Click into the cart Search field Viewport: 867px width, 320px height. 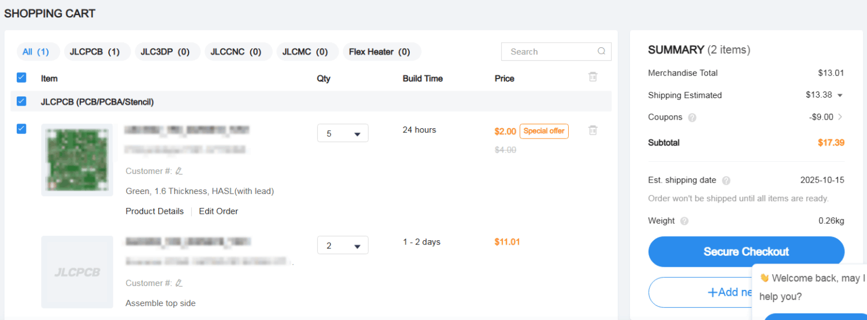coord(549,51)
